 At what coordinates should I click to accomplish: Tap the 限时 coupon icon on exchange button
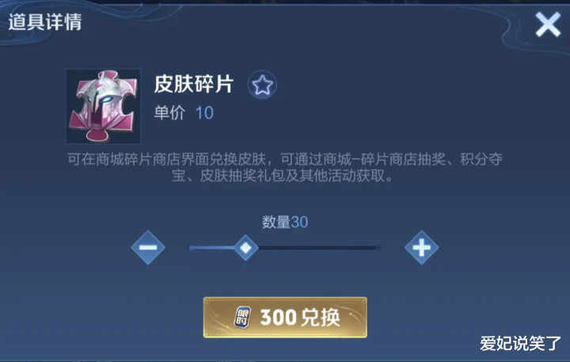point(242,317)
